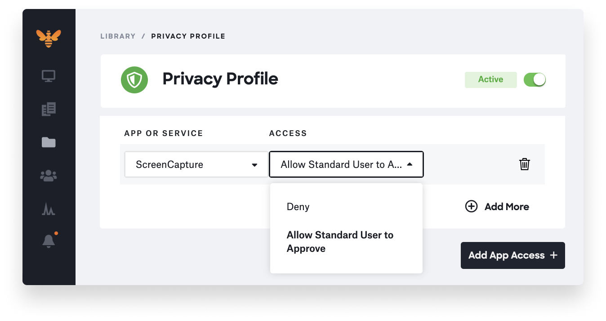Select the Library icon in the sidebar
Screen dimensions: 606x321
[49, 109]
